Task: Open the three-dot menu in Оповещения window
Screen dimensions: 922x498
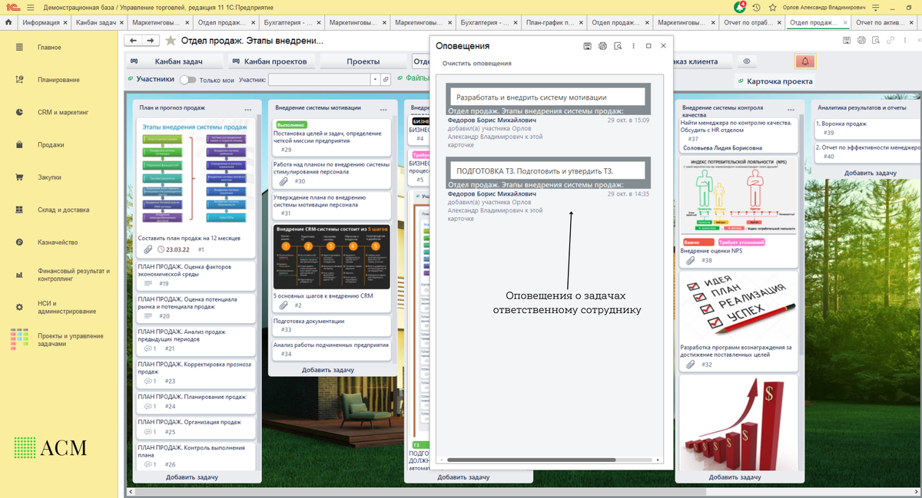Action: (x=633, y=46)
